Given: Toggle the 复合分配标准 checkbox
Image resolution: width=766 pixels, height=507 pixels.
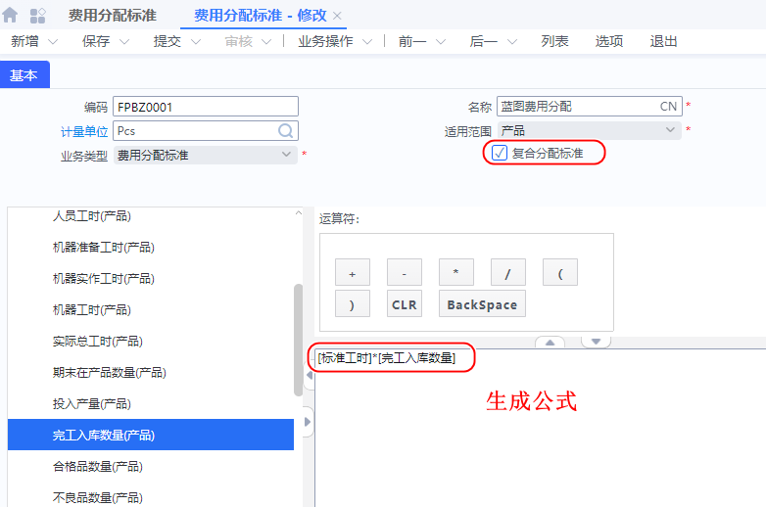Looking at the screenshot, I should (x=500, y=153).
